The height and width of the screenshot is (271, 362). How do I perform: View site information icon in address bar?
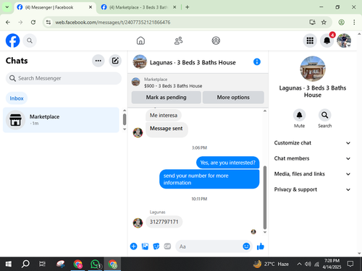pyautogui.click(x=49, y=22)
